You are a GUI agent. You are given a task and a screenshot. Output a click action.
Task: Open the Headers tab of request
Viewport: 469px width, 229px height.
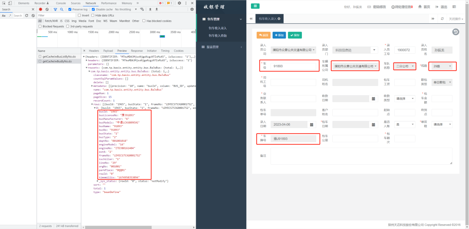click(x=94, y=51)
